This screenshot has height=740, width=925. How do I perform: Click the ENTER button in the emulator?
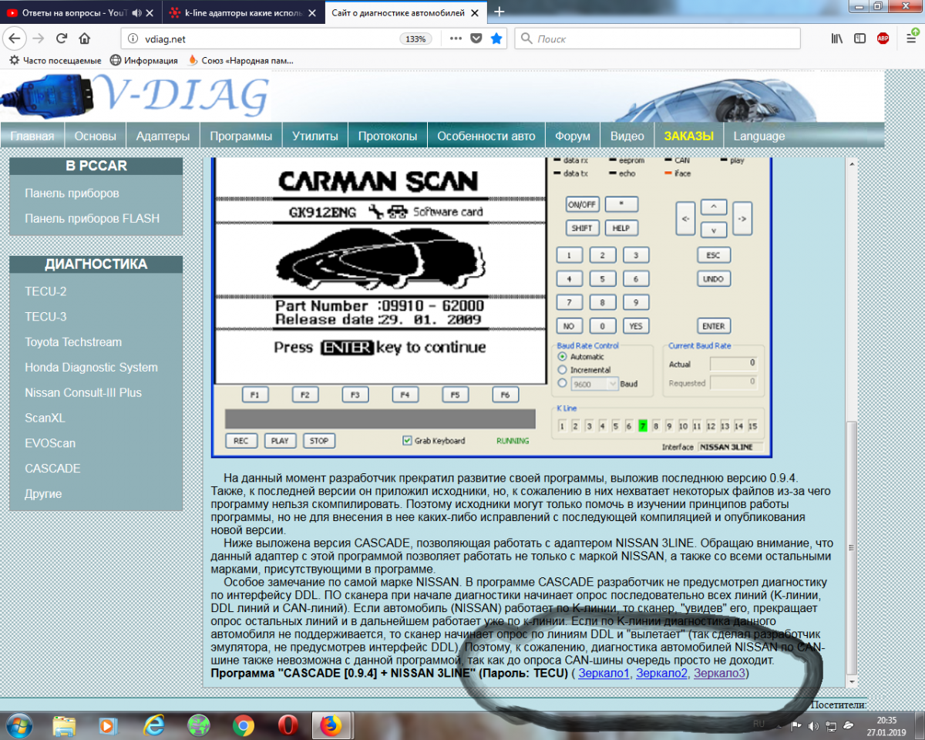coord(713,326)
